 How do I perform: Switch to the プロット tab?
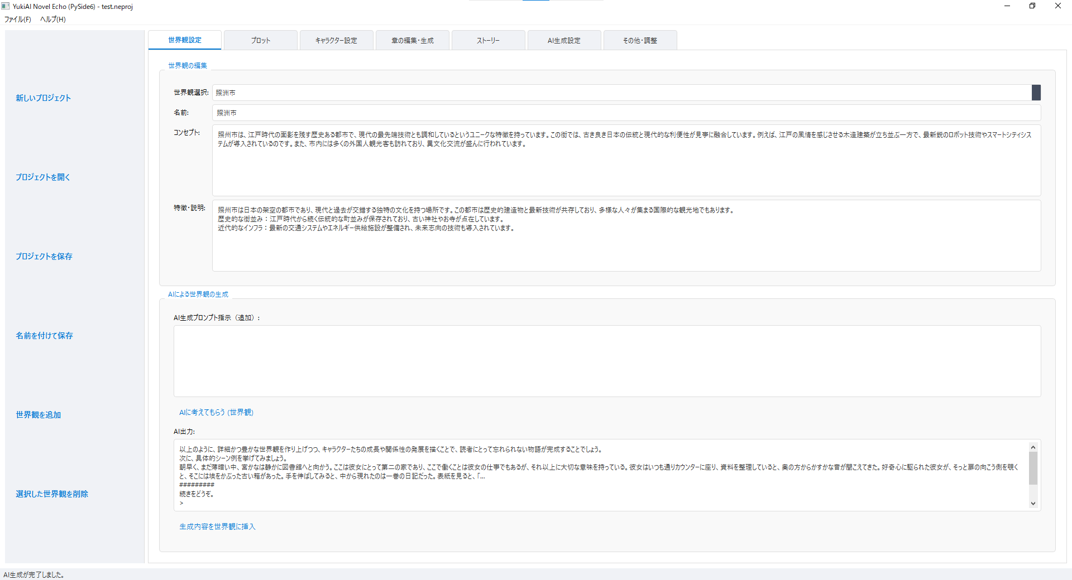pyautogui.click(x=260, y=40)
